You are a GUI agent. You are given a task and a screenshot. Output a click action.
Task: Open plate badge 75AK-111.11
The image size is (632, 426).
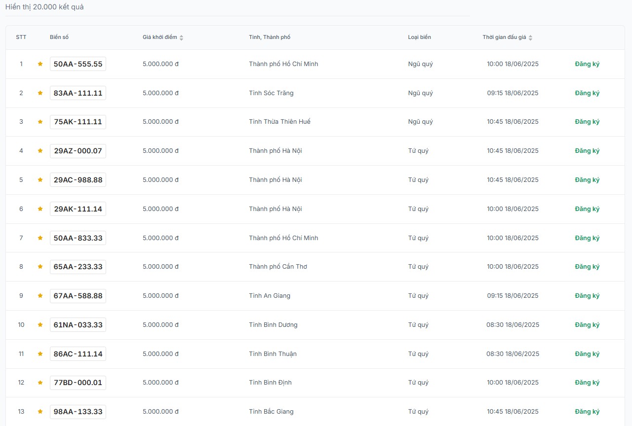coord(78,122)
